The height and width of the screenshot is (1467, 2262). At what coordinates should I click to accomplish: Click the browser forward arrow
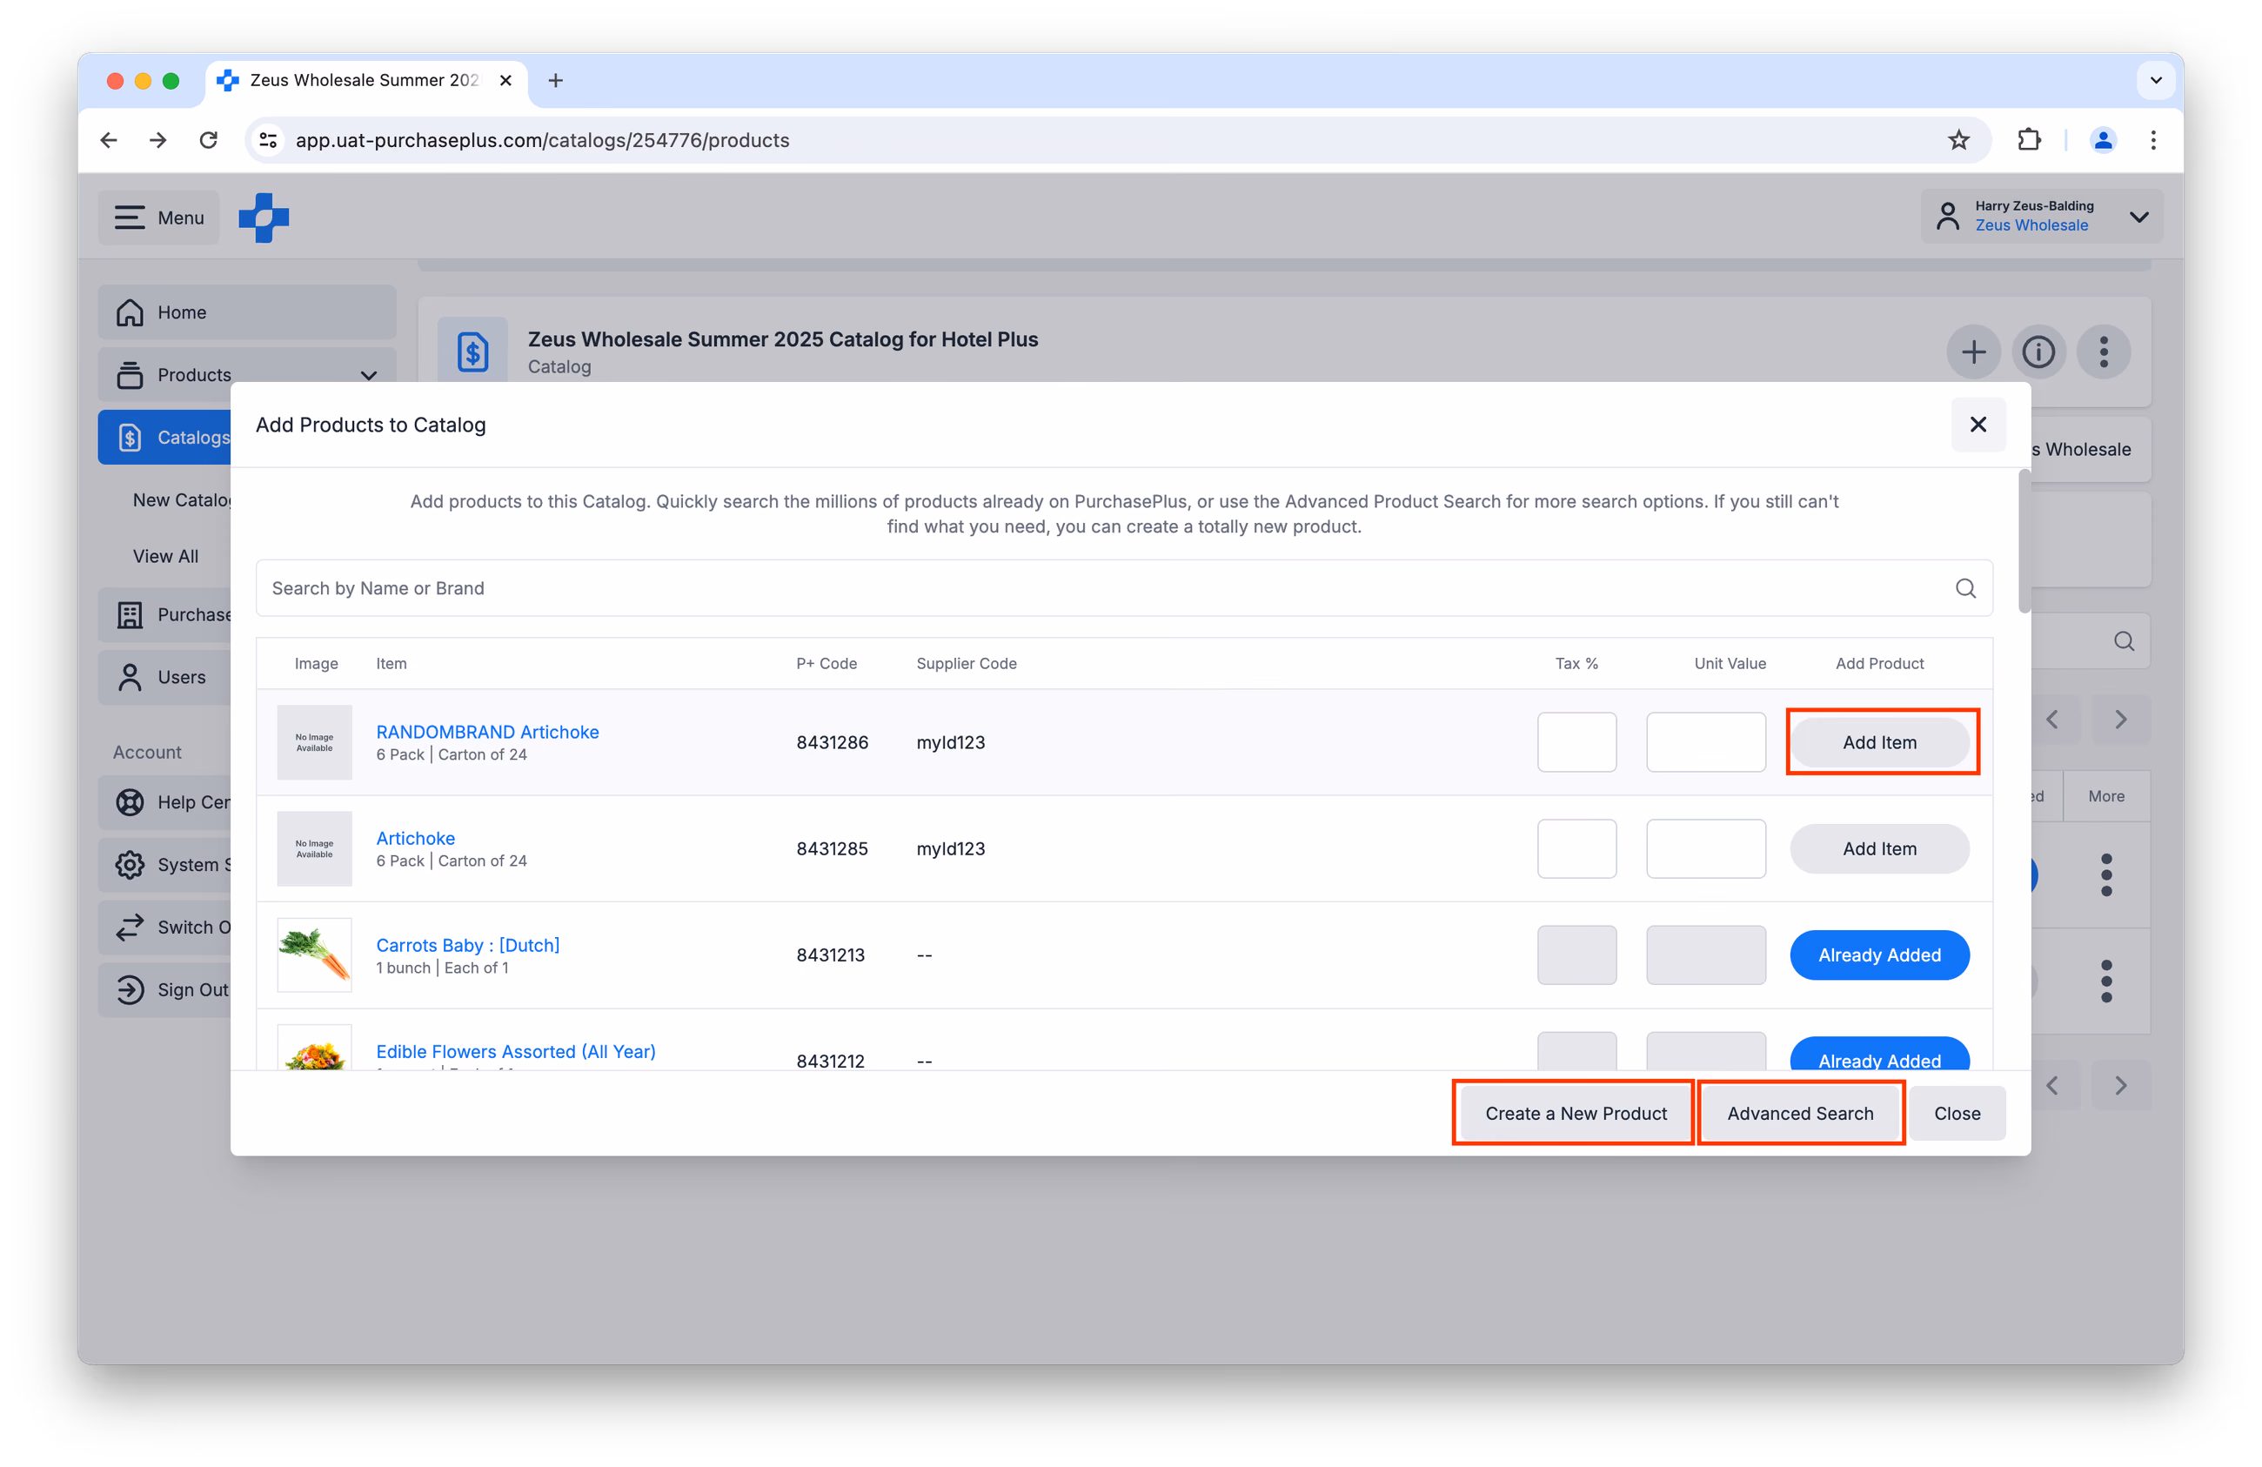pyautogui.click(x=158, y=141)
